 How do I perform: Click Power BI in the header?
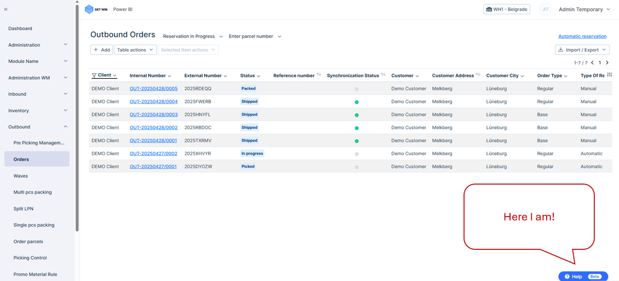[123, 9]
